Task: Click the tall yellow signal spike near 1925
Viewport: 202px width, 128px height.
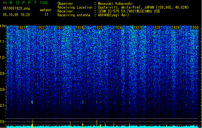Action: click(x=97, y=124)
